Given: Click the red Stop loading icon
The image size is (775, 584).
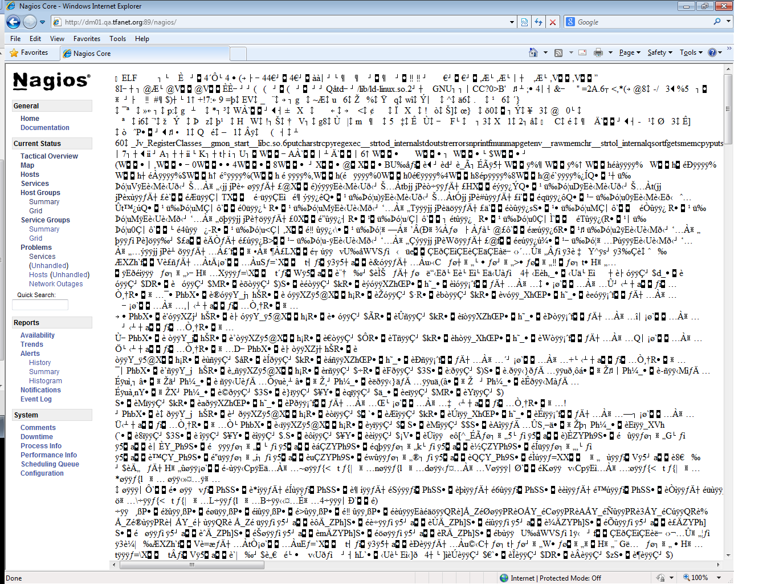Looking at the screenshot, I should coord(552,22).
